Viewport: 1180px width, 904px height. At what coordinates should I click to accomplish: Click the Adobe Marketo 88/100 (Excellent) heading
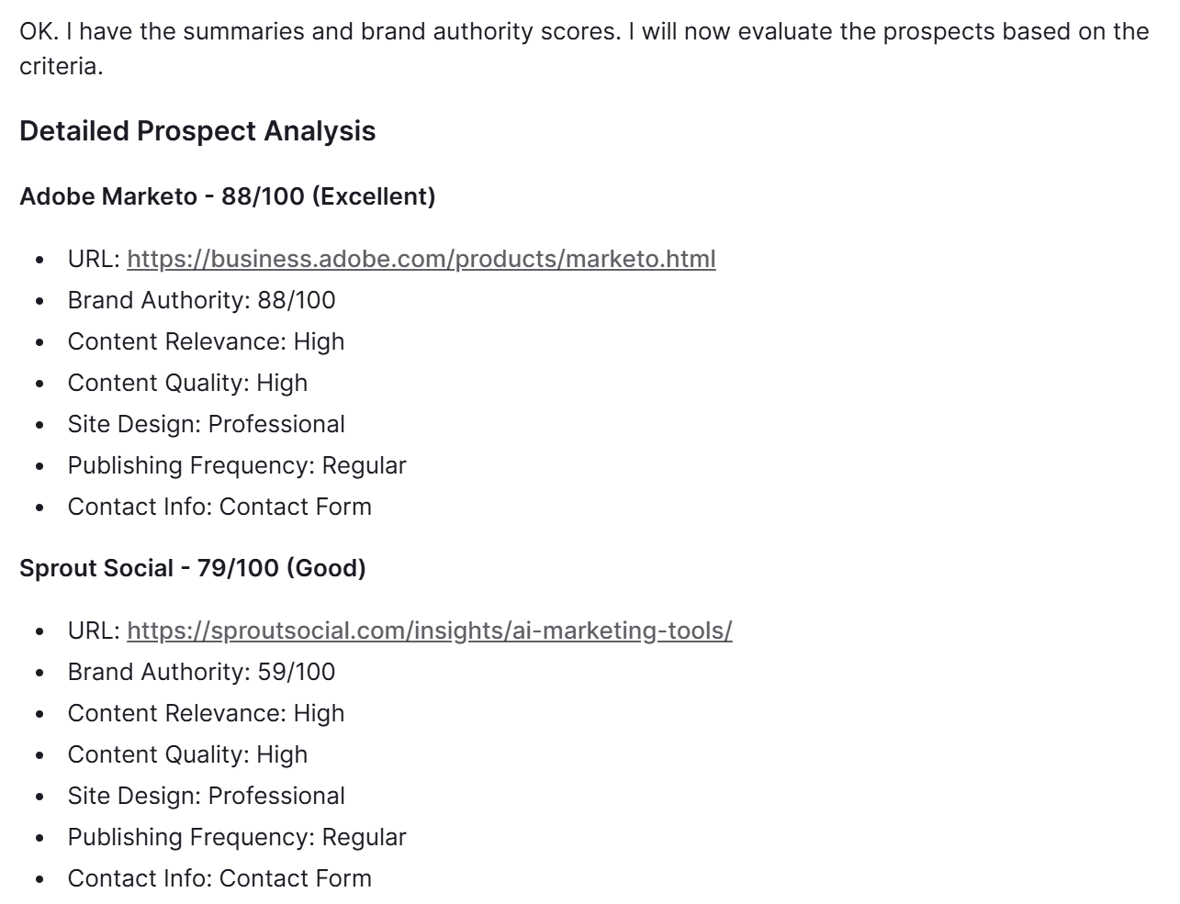(x=227, y=196)
